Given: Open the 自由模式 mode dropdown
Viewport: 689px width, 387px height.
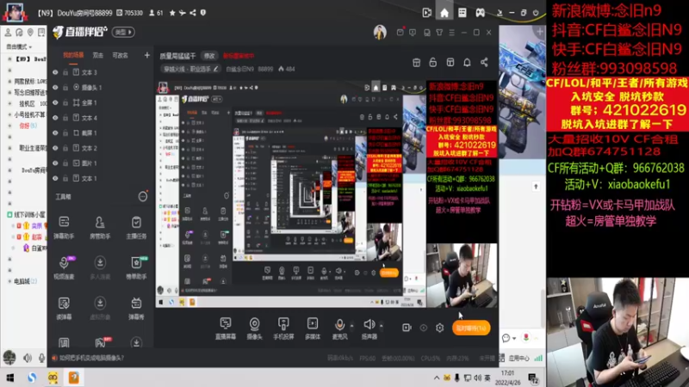Looking at the screenshot, I should pos(19,46).
